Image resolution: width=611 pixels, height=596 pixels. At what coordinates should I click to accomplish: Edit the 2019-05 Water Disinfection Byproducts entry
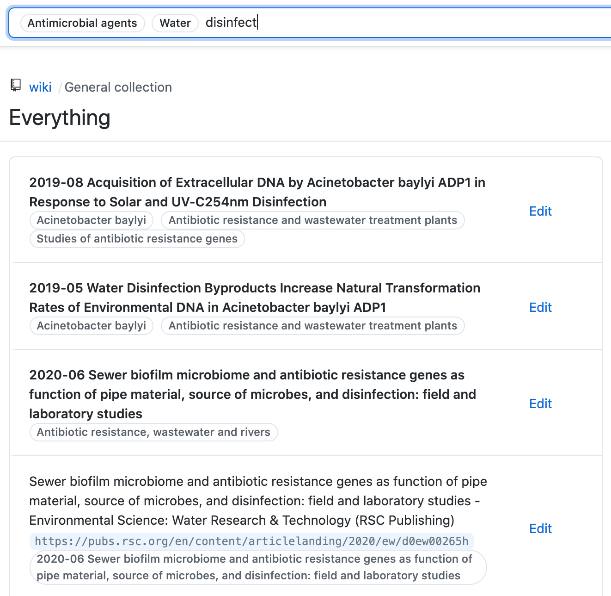pos(540,307)
